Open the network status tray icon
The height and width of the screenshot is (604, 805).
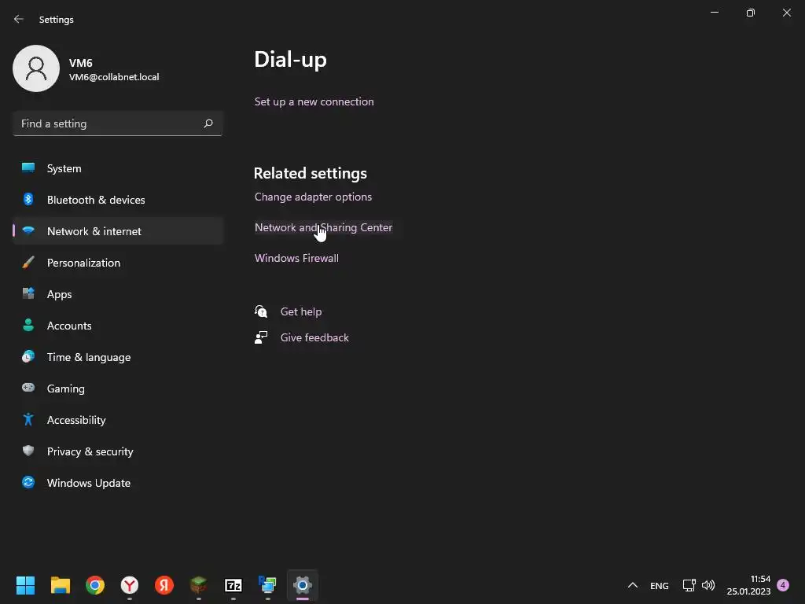tap(689, 585)
